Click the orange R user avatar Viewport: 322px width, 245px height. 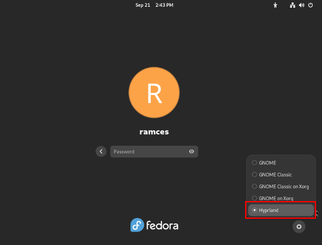coord(154,93)
